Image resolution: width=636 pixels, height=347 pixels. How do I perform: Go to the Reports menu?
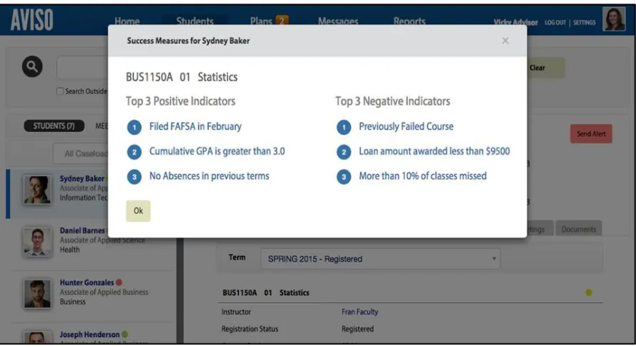[409, 21]
